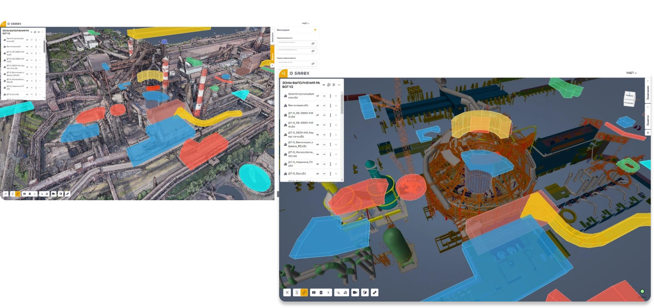Screen dimensions: 654x308
Task: Switch to 2D view mode
Action: (x=297, y=292)
